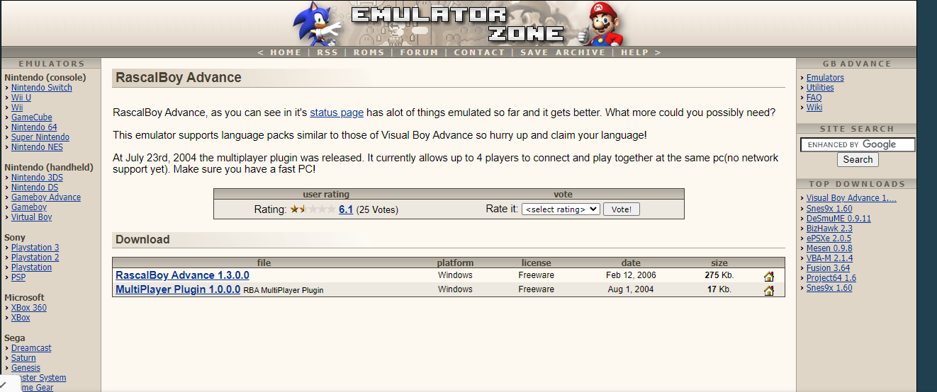Click the Feb 12, 2006 date cell
The height and width of the screenshot is (392, 937).
pyautogui.click(x=631, y=275)
